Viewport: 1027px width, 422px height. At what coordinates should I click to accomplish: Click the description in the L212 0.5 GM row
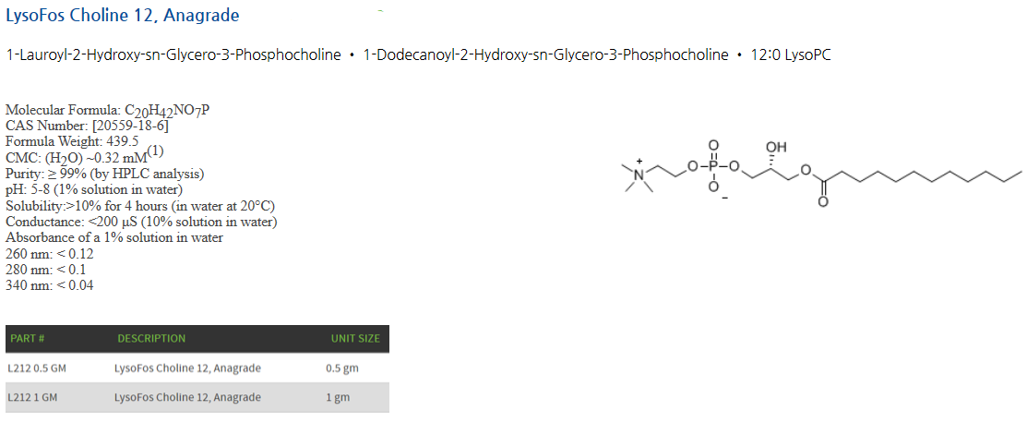point(187,368)
